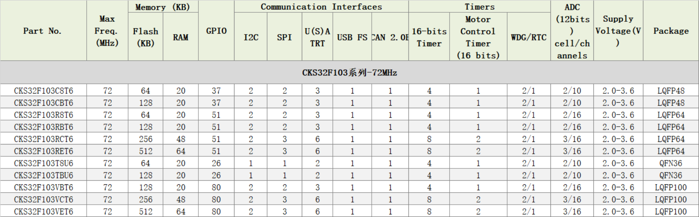This screenshot has height=217, width=699.
Task: Click the Package column header
Action: 671,31
